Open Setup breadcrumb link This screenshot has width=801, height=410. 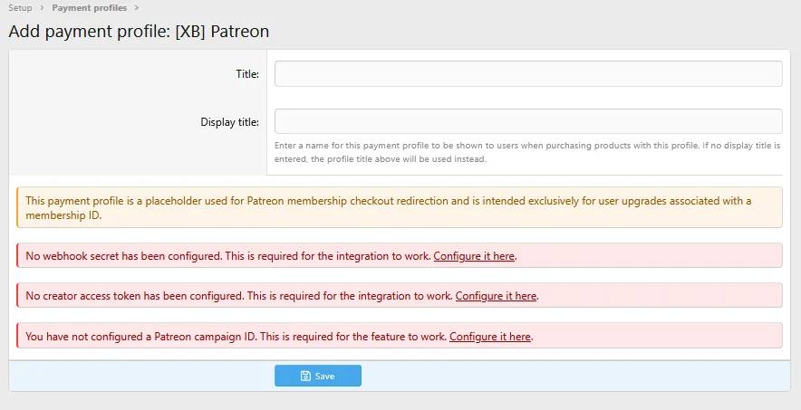click(21, 7)
